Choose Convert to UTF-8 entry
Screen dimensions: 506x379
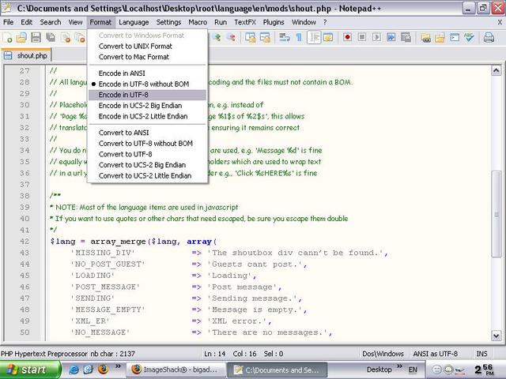click(147, 154)
